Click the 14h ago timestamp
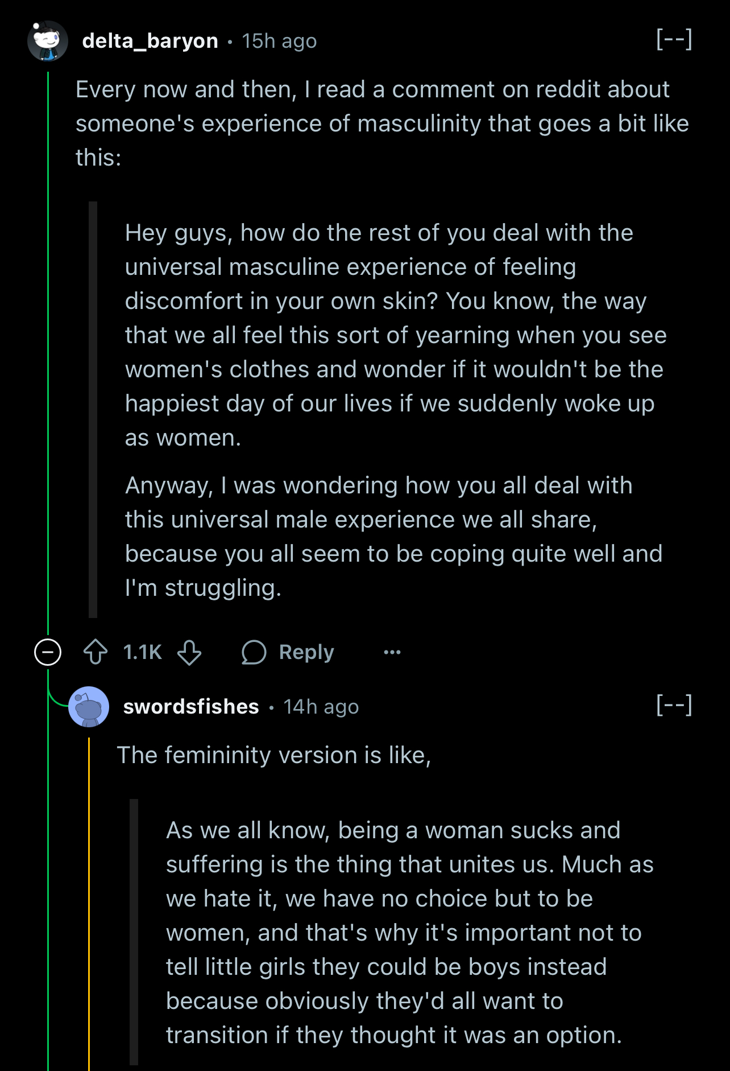This screenshot has height=1071, width=730. tap(321, 707)
